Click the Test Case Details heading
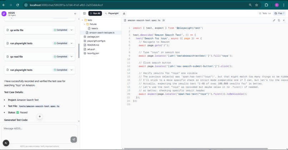The width and height of the screenshot is (288, 150). click(14, 92)
